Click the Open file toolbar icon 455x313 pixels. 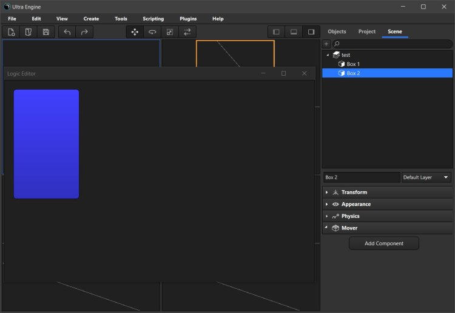click(29, 32)
